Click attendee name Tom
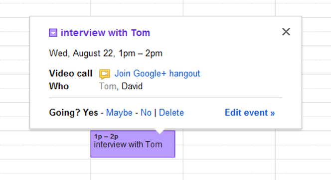Image resolution: width=331 pixels, height=180 pixels. 108,86
